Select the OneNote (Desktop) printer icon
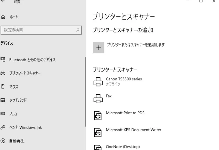The image size is (219, 150). coord(98,147)
